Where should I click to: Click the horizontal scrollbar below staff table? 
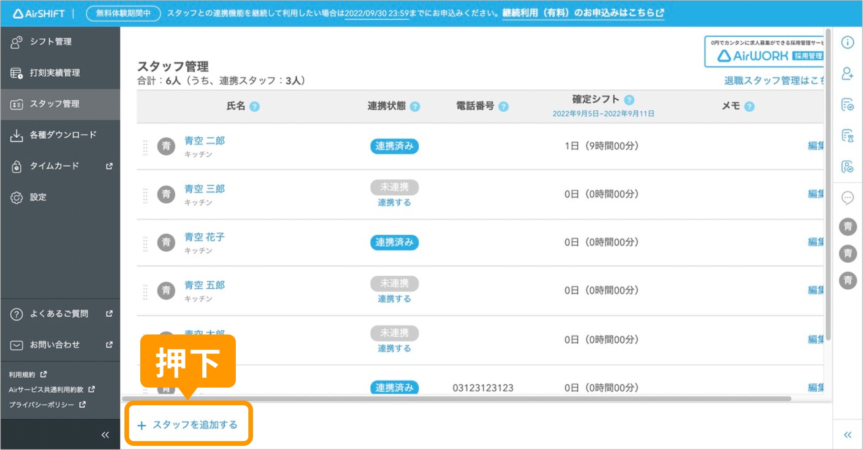pos(457,399)
